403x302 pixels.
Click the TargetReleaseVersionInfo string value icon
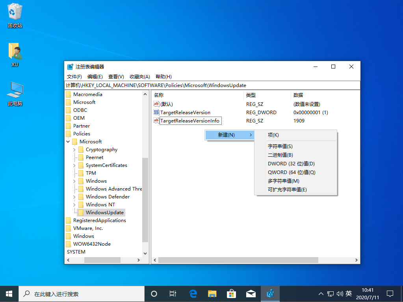(x=156, y=120)
